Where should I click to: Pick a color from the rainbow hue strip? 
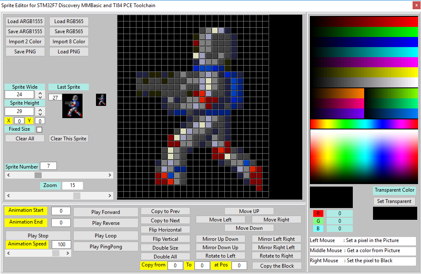[364, 124]
